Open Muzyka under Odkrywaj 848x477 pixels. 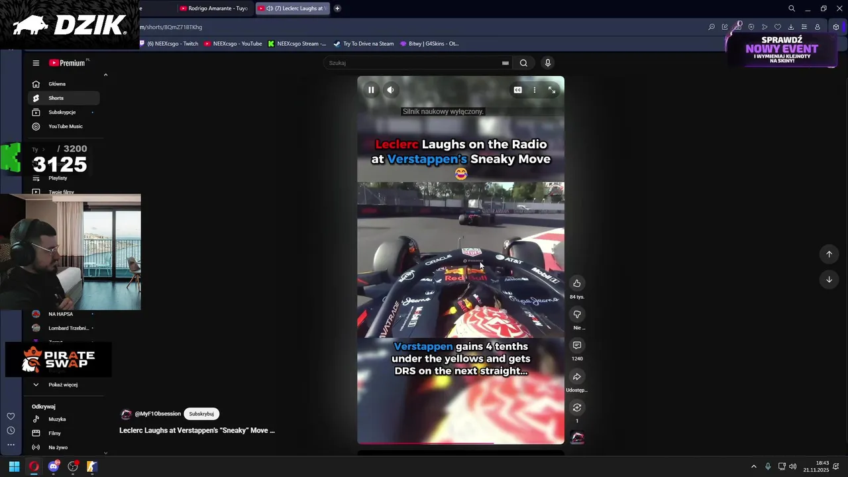tap(64, 419)
